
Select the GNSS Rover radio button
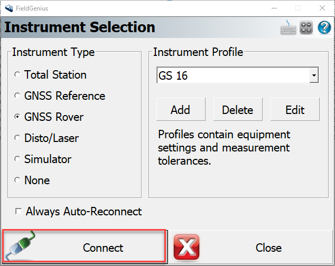tap(17, 117)
